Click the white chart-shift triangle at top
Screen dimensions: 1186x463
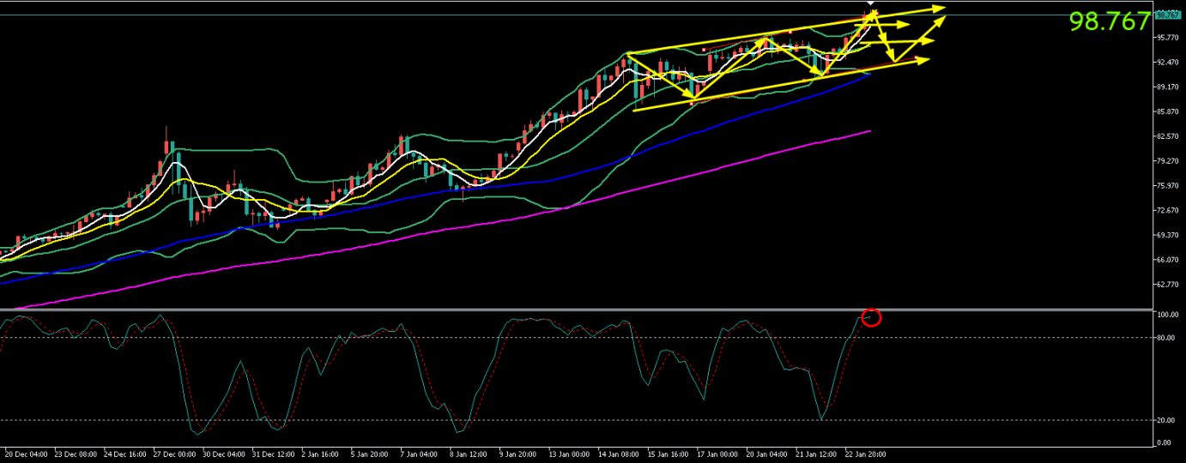tap(871, 3)
